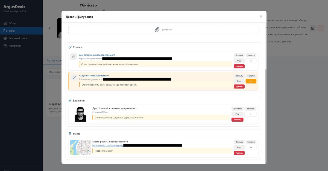328x171 pixels.
Task: Close the «Детали фигуранта» dialog
Action: point(261,17)
